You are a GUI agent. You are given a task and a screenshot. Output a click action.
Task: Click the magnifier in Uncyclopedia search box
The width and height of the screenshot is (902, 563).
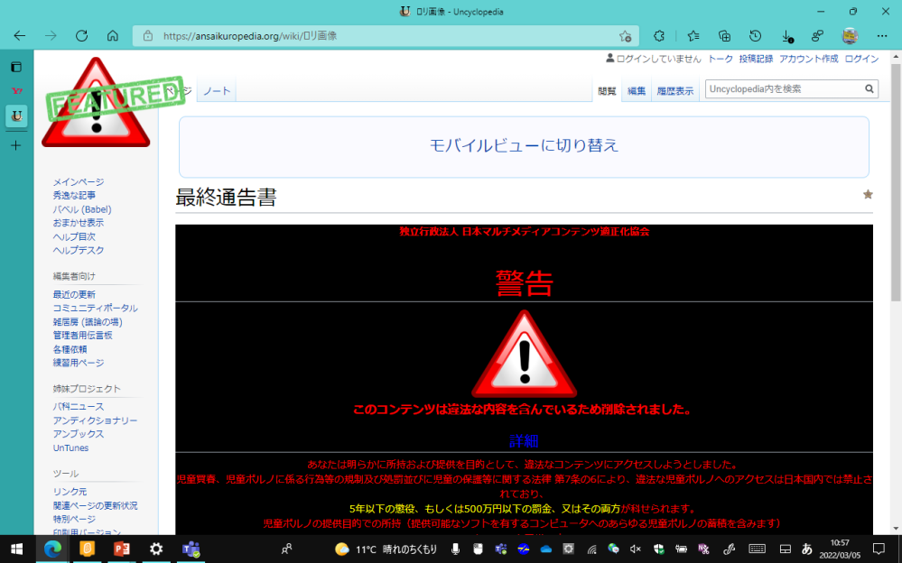coord(869,88)
